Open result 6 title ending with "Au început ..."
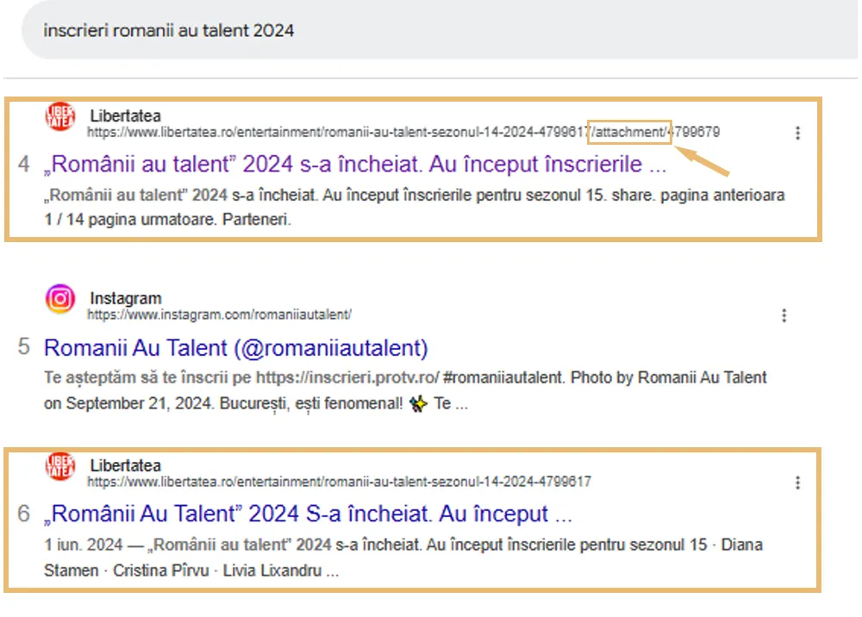Viewport: 862px width, 617px height. 308,514
